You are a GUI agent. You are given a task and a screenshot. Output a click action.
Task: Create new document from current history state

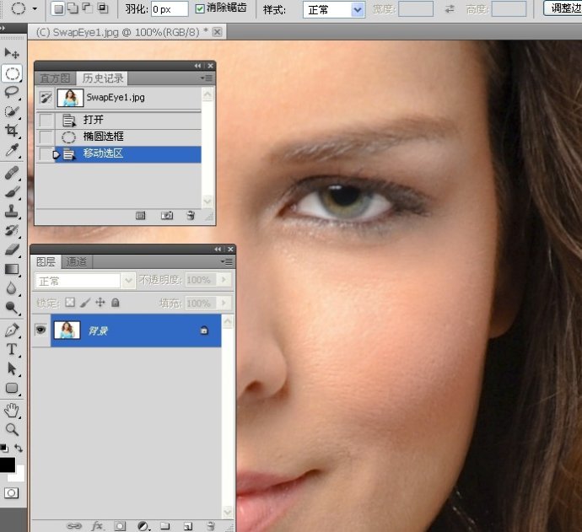[x=140, y=216]
